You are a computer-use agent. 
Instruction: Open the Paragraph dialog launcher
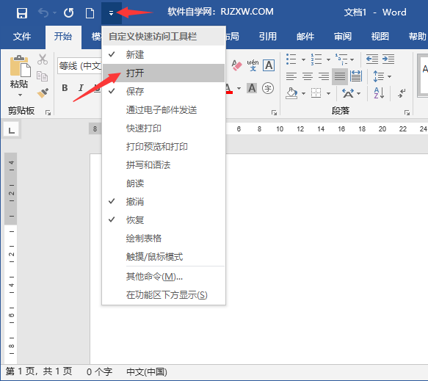point(407,112)
